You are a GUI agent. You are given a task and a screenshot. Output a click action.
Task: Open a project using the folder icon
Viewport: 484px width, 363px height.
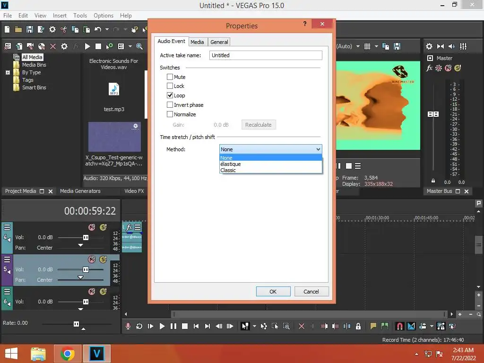coord(18,29)
